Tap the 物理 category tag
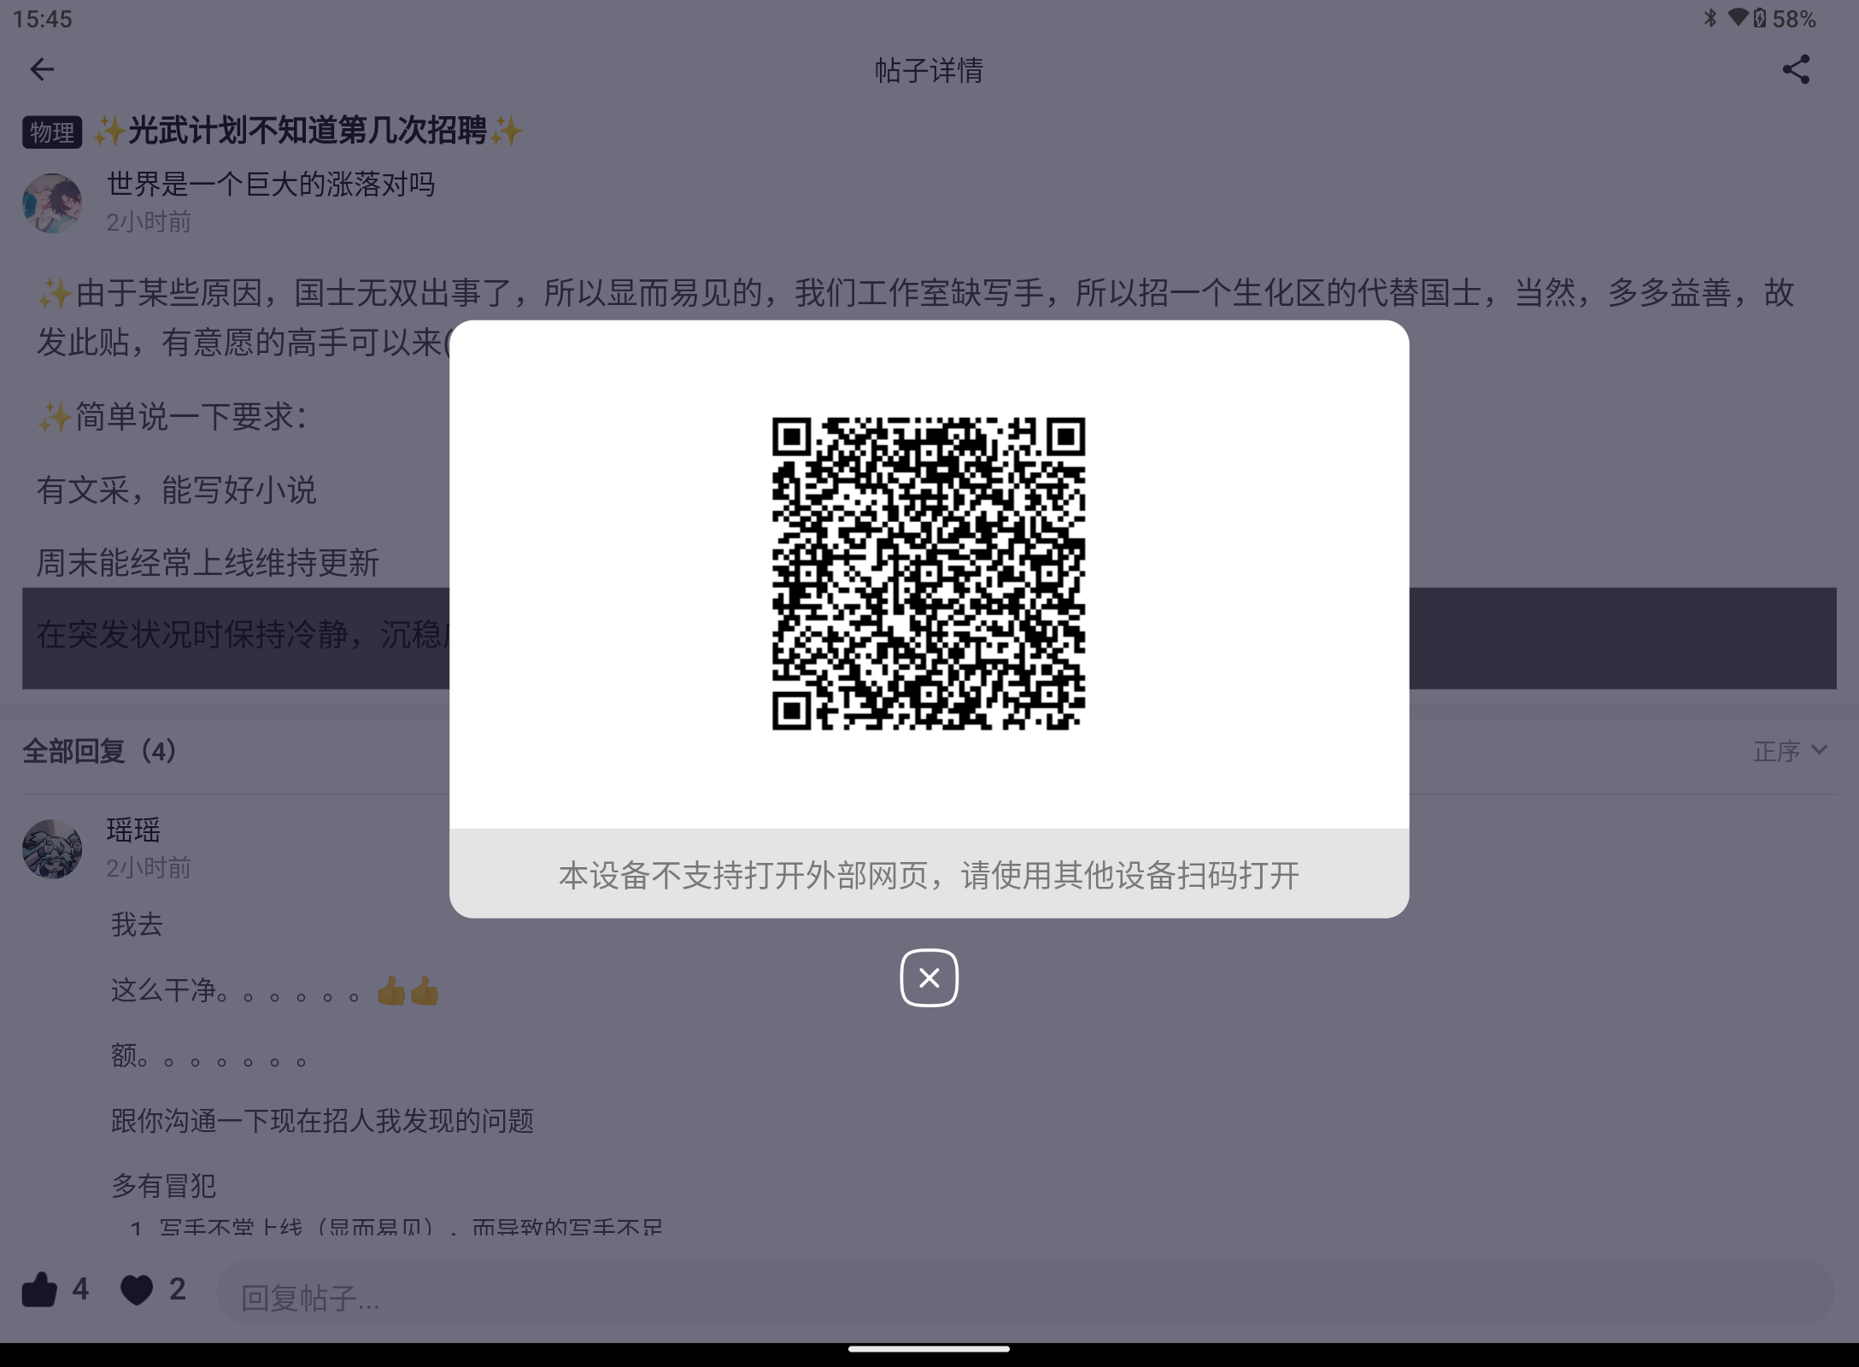1859x1367 pixels. tap(52, 132)
